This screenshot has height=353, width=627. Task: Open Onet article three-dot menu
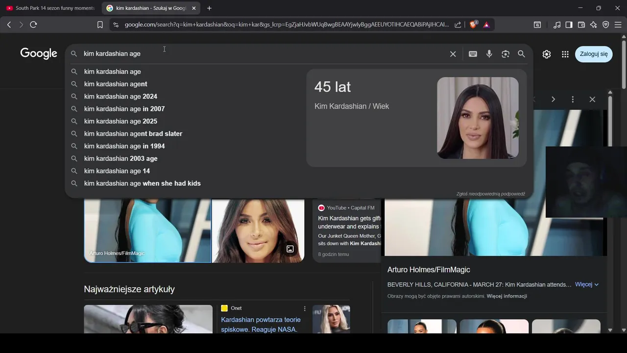[x=305, y=308]
